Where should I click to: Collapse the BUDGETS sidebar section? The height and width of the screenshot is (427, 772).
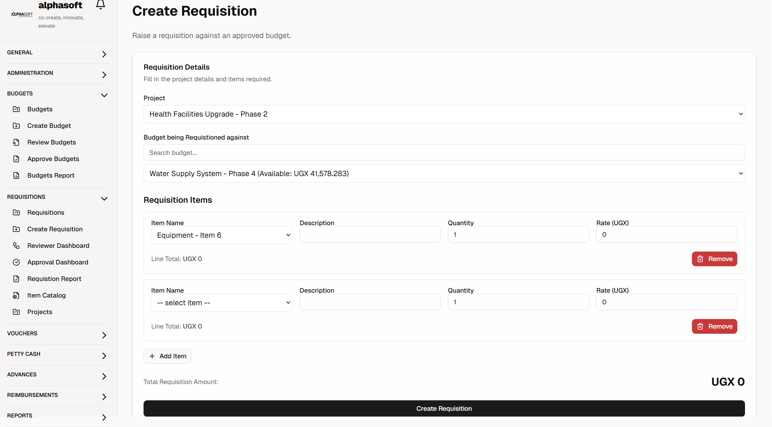(104, 95)
